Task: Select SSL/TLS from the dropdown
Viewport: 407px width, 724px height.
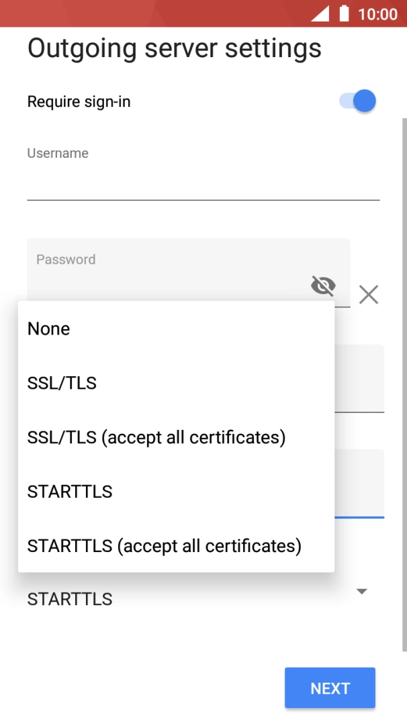Action: click(x=62, y=383)
